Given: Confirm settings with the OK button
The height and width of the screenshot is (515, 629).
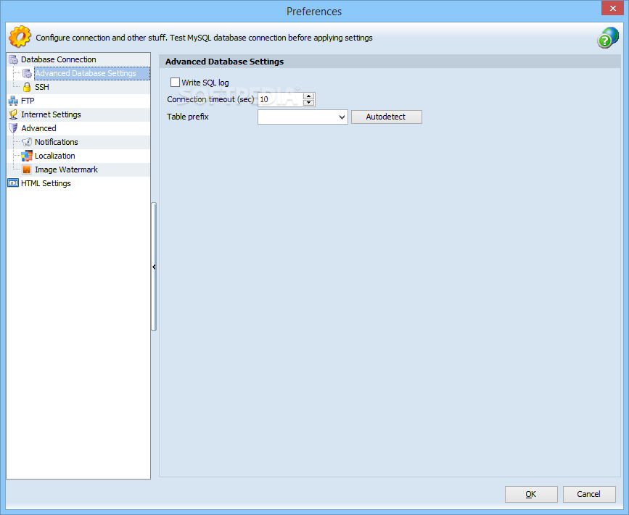Looking at the screenshot, I should pyautogui.click(x=531, y=494).
